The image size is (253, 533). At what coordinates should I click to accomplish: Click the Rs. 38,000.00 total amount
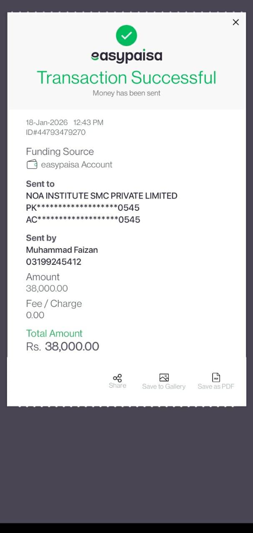[63, 346]
